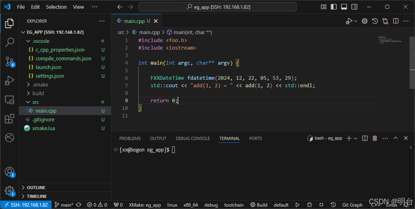Toggle the primary side bar visibility
Viewport: 415px width, 209px height.
click(334, 7)
